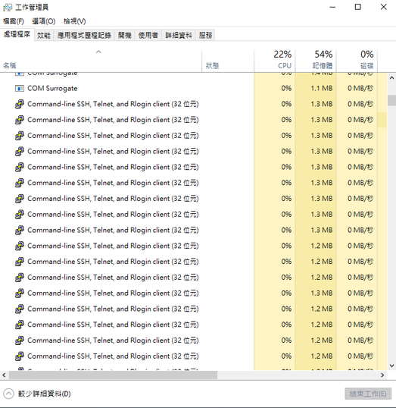Select the first Command-line SSH, Telnet row name

(113, 104)
